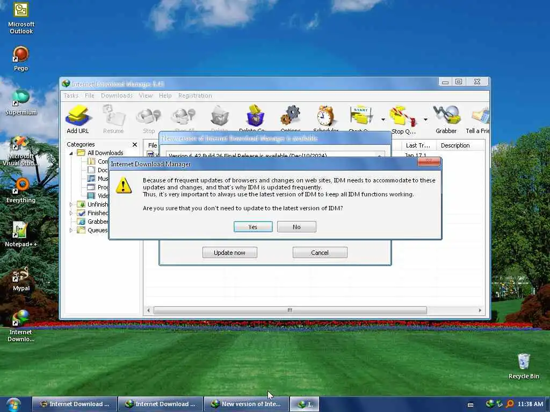Image resolution: width=550 pixels, height=412 pixels.
Task: Open the Tasks menu
Action: click(x=71, y=95)
